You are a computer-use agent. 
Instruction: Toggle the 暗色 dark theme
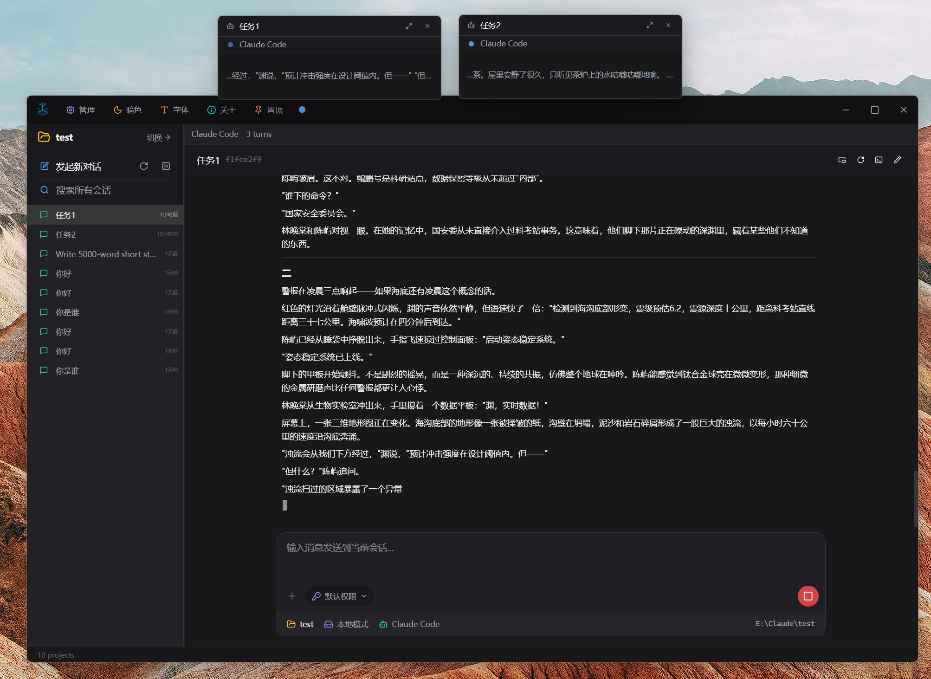(128, 110)
